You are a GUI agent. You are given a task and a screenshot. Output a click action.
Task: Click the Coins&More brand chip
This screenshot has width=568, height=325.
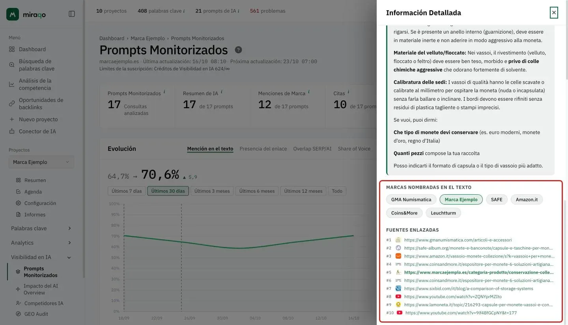pyautogui.click(x=404, y=213)
